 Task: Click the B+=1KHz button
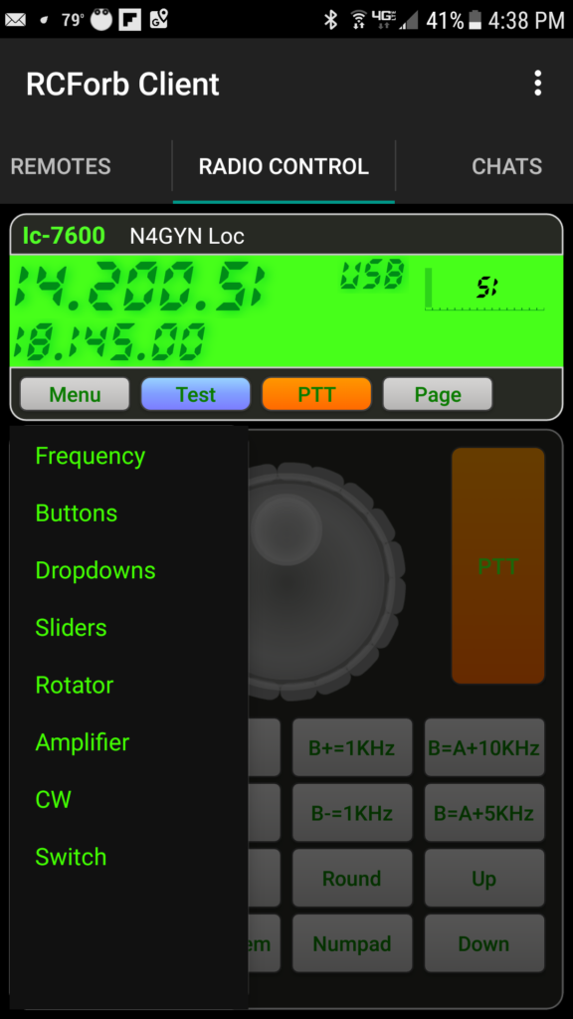(352, 747)
